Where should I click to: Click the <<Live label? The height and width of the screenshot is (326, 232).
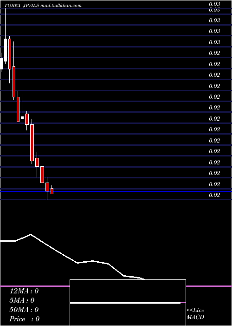(195, 311)
